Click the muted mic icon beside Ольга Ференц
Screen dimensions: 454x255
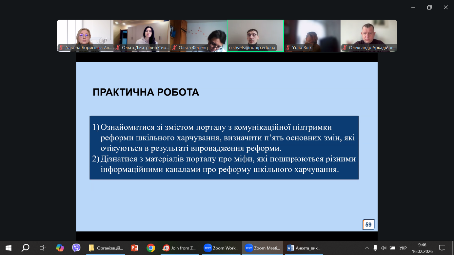click(174, 48)
